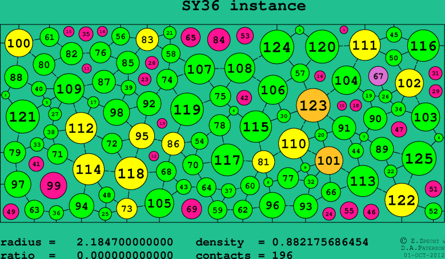Select the green circle numbered 94

point(82,206)
